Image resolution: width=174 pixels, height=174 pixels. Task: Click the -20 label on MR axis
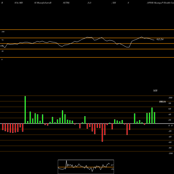[x=170, y=131]
